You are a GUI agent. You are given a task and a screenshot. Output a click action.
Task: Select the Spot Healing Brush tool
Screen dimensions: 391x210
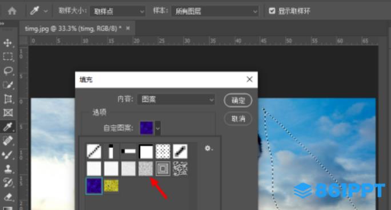pyautogui.click(x=8, y=141)
